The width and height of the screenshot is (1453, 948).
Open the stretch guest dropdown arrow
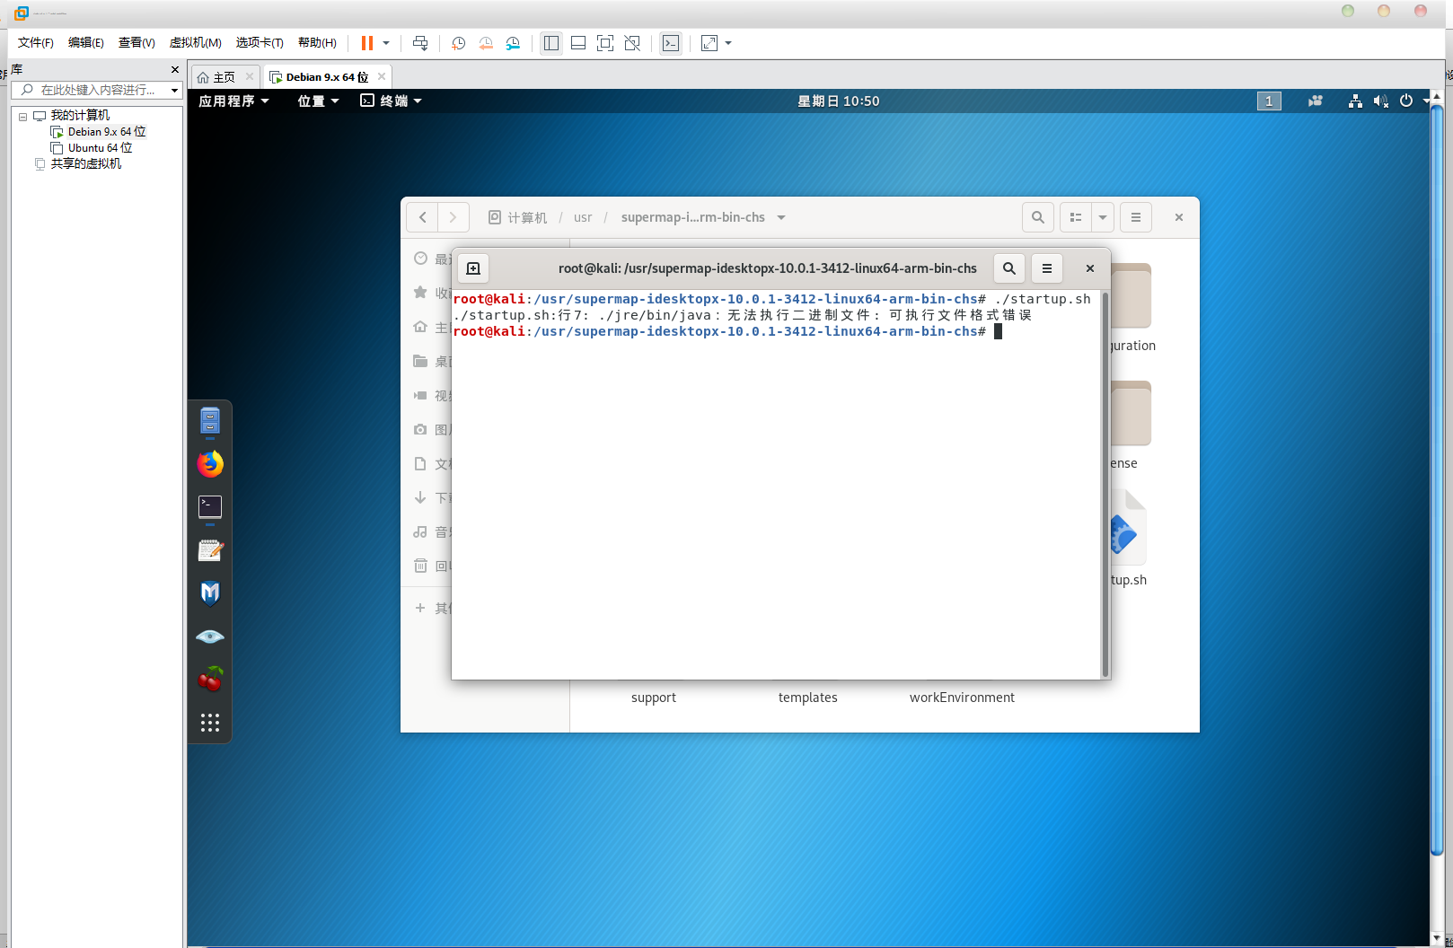coord(728,43)
